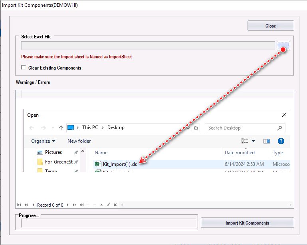Click the Up arrow in Open dialog
307x245 pixels.
click(x=61, y=128)
